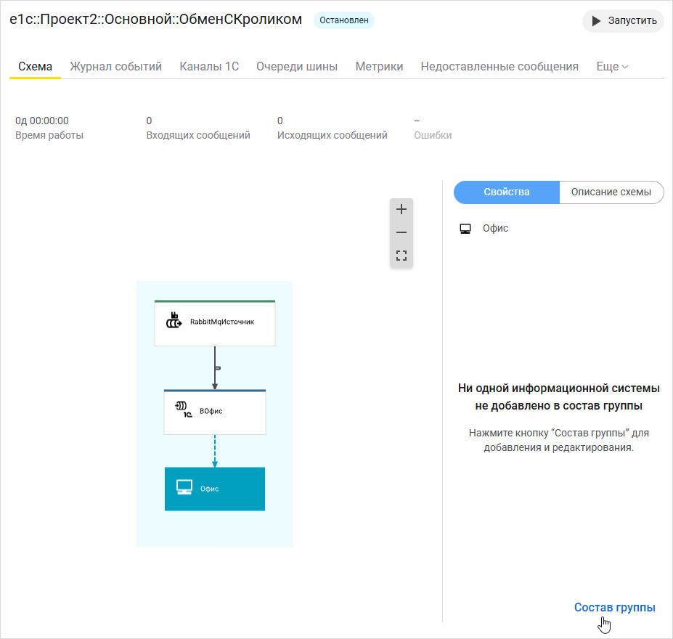Click the Офис monitor node on the diagram
673x639 pixels.
pos(214,489)
